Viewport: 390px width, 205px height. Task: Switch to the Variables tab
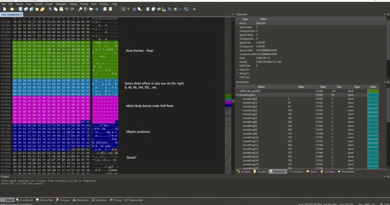[245, 171]
